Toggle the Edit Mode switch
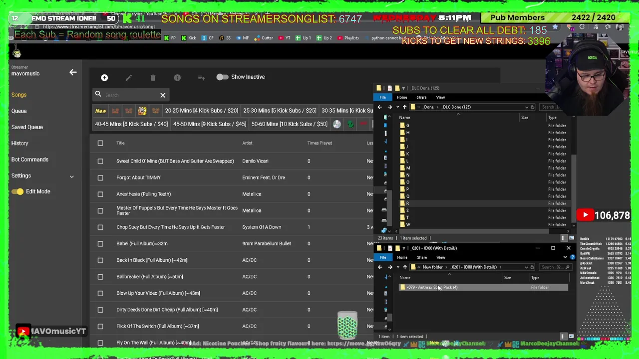This screenshot has height=359, width=639. pyautogui.click(x=17, y=191)
